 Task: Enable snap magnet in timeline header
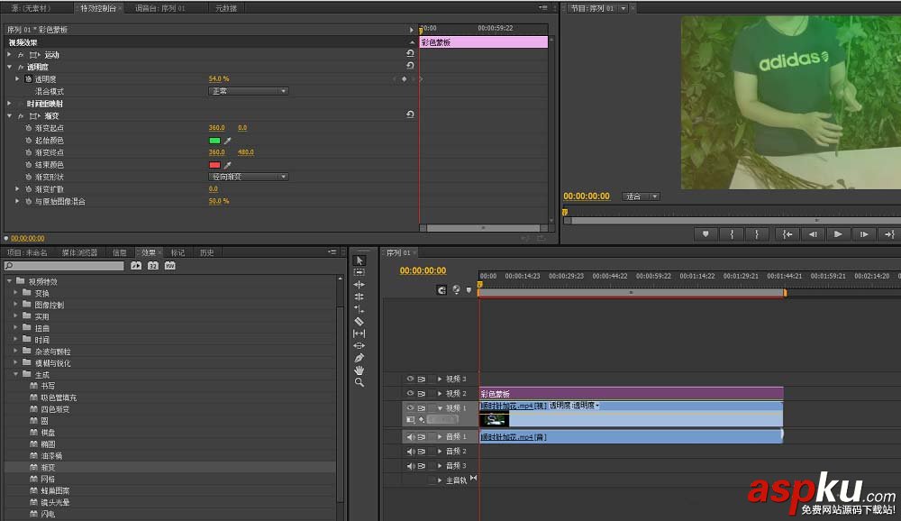441,290
